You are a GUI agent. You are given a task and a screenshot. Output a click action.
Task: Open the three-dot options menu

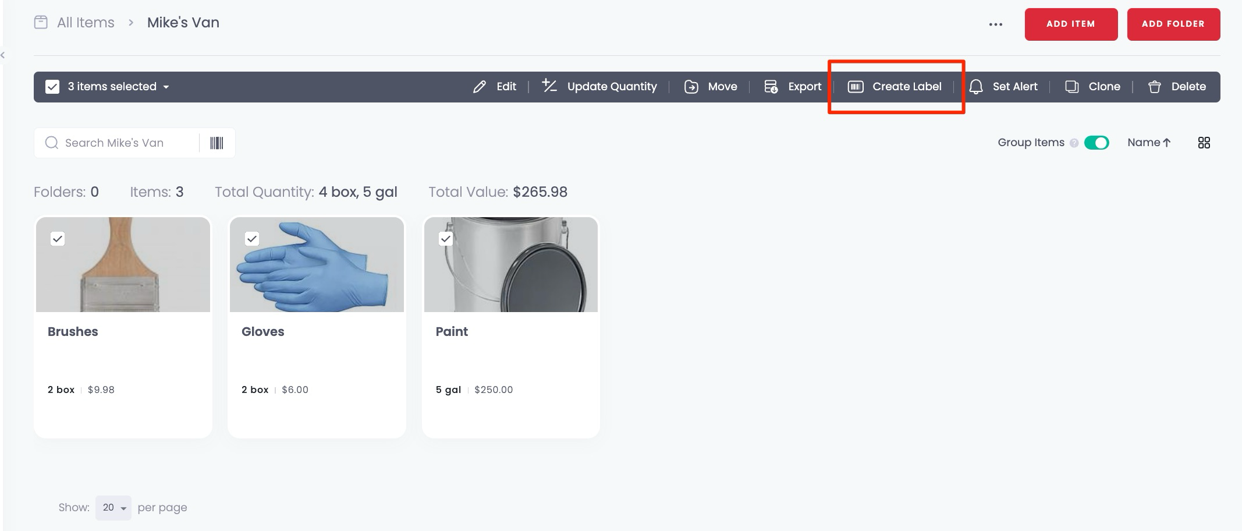pos(995,24)
